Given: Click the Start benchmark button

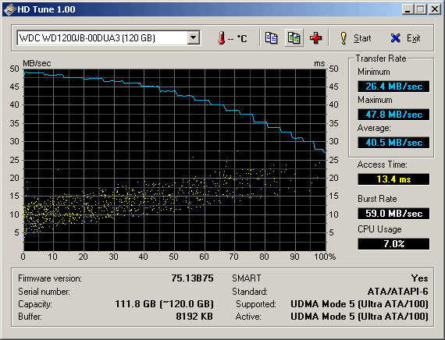Looking at the screenshot, I should coord(355,38).
